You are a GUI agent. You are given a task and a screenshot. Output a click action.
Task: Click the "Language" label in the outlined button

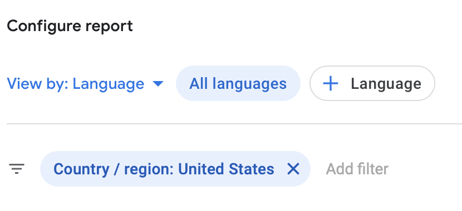coord(386,84)
